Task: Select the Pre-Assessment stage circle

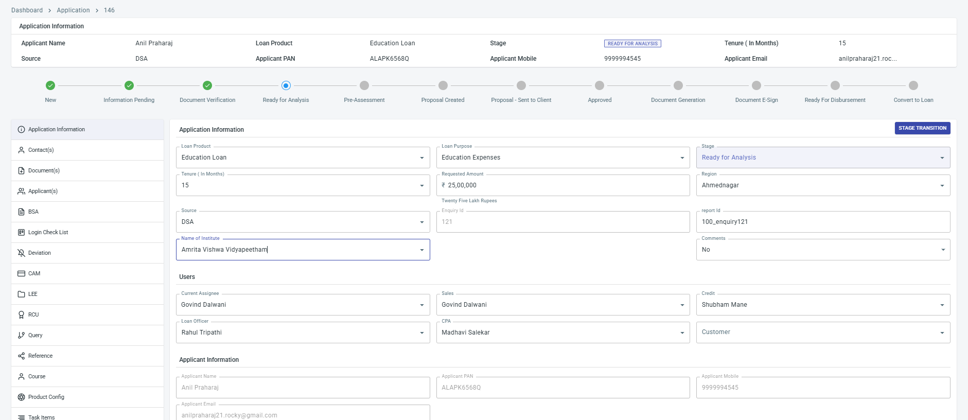Action: click(364, 85)
